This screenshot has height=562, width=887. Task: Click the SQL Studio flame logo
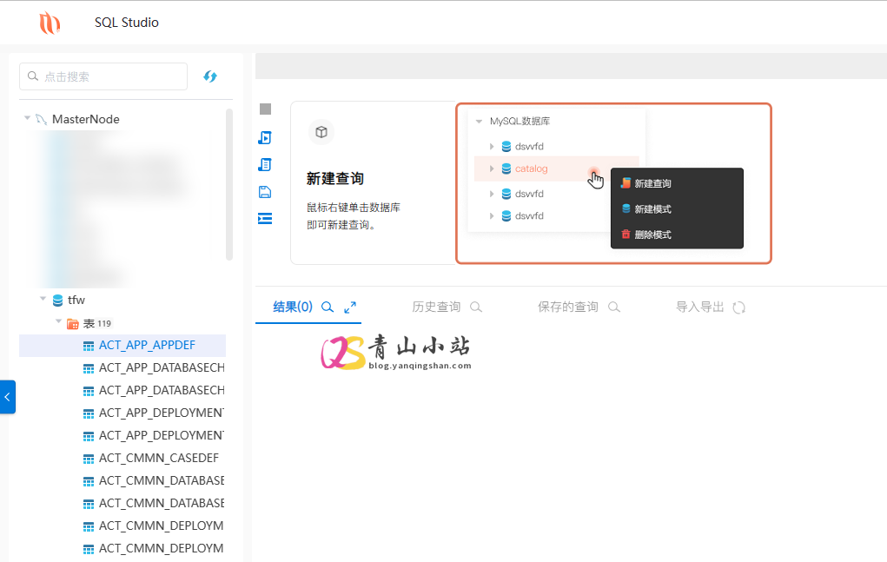point(50,23)
